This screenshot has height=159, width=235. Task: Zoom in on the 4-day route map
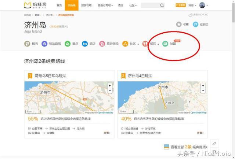(x=203, y=86)
